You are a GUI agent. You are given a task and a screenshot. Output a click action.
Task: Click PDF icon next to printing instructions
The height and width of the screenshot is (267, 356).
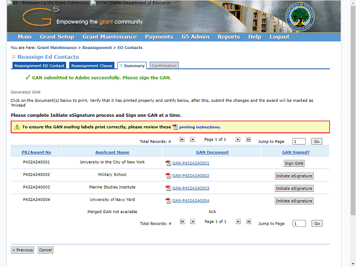175,127
